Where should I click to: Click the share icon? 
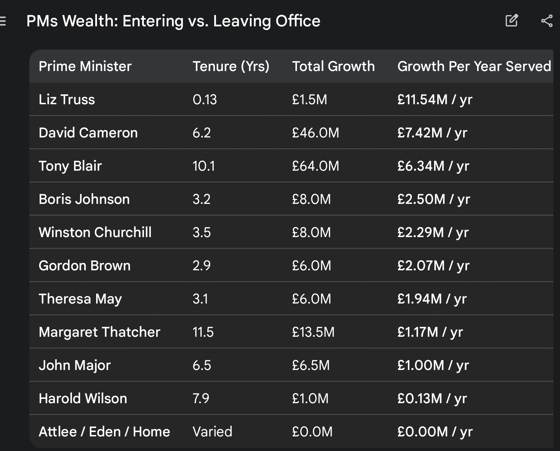pyautogui.click(x=547, y=21)
